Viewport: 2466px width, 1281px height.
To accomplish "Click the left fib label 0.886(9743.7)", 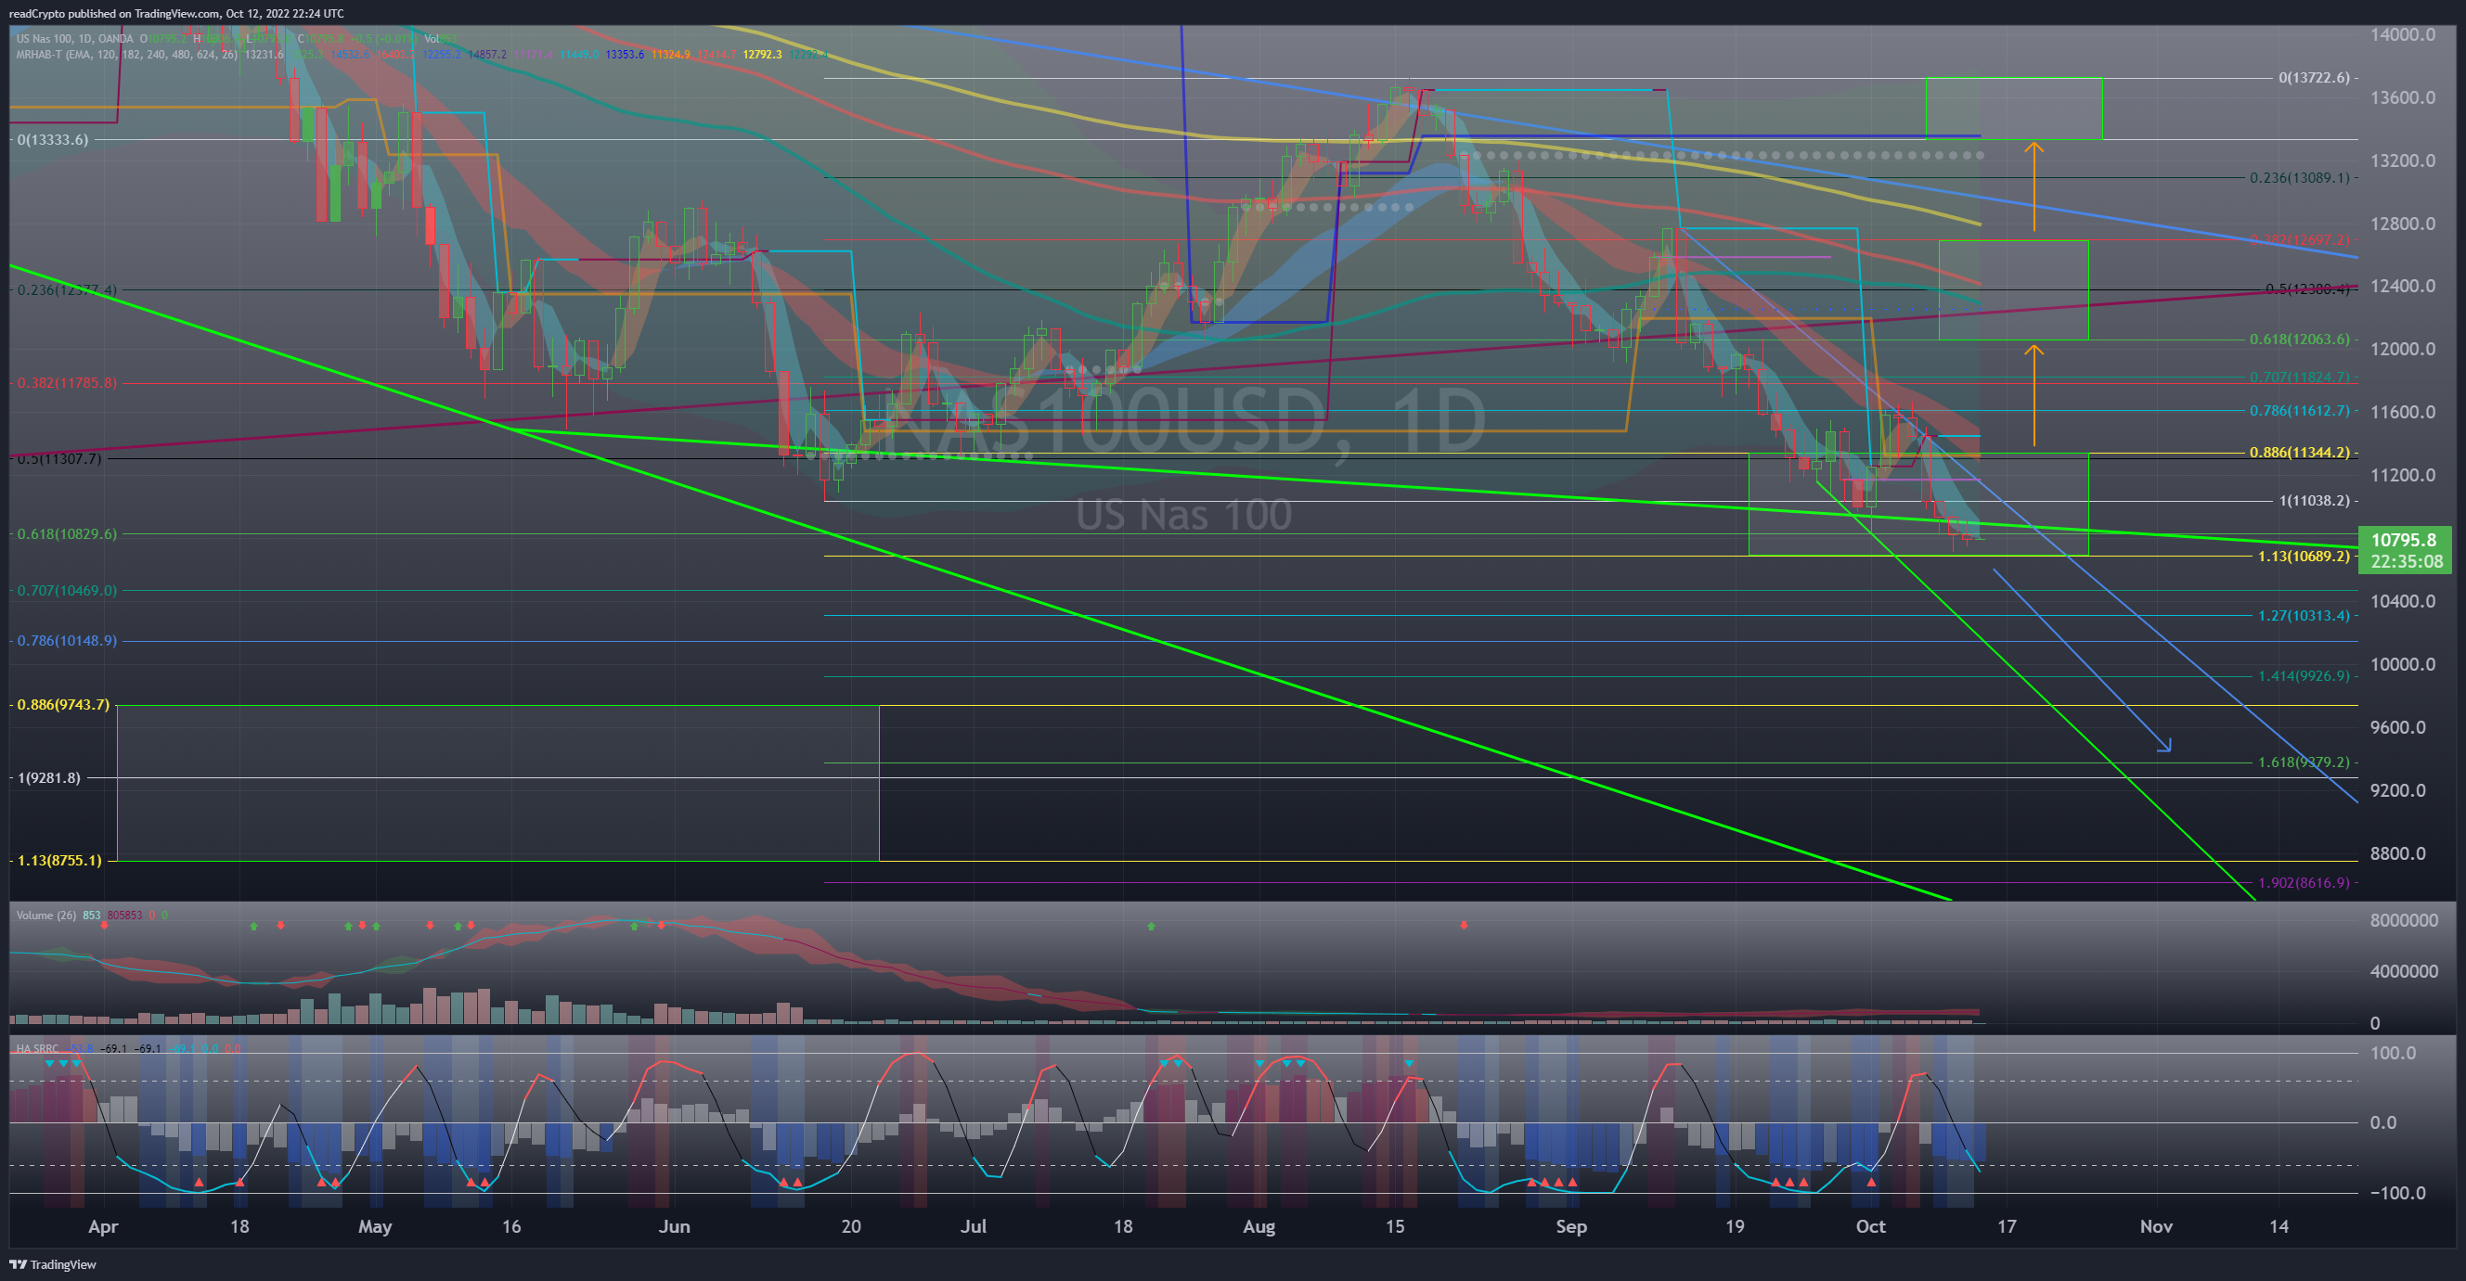I will [x=63, y=705].
